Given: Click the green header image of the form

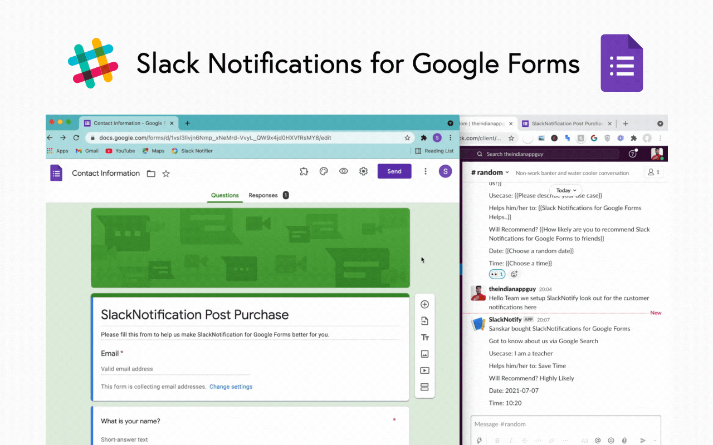Looking at the screenshot, I should [250, 248].
